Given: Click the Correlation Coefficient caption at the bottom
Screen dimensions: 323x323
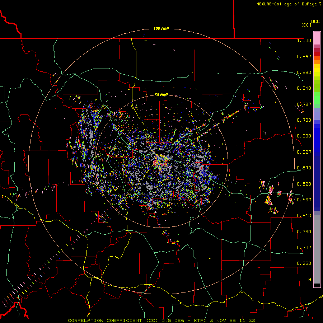Looking at the screenshot, I should (161, 320).
